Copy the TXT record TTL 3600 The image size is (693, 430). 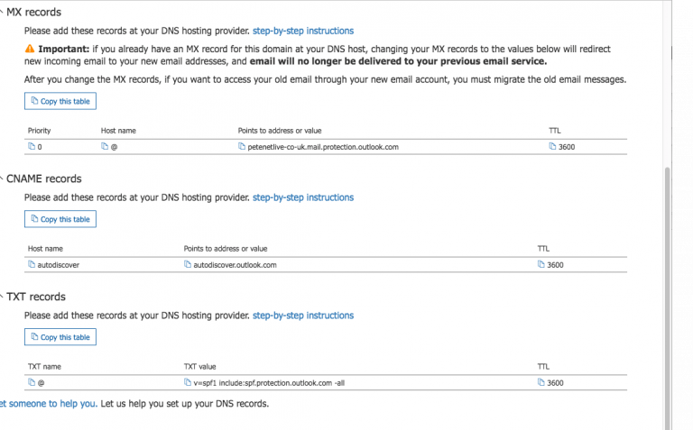coord(541,382)
